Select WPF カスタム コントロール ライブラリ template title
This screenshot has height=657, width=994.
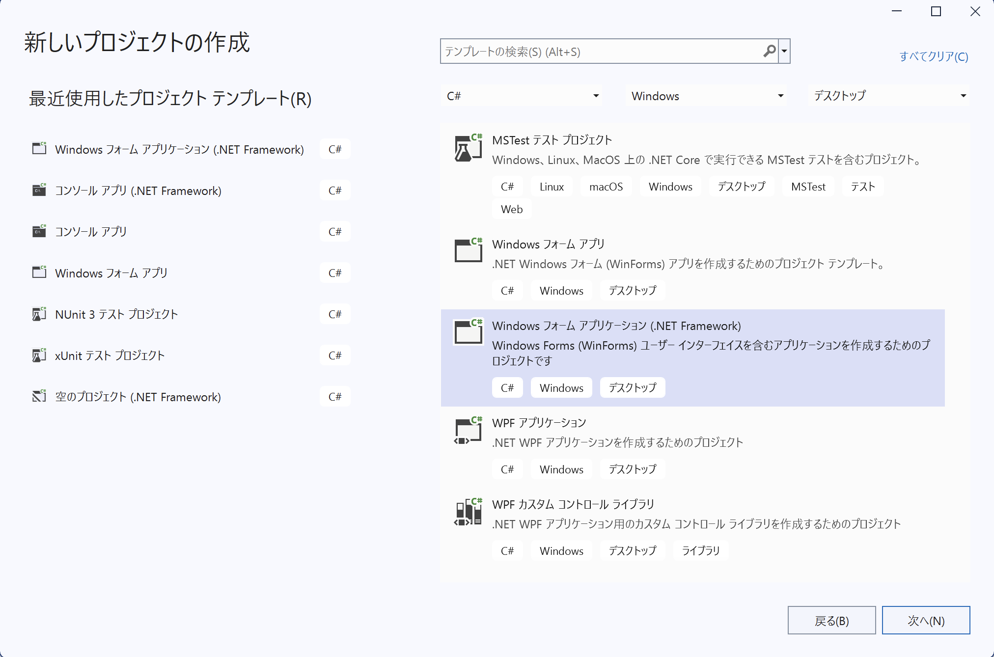pos(573,504)
